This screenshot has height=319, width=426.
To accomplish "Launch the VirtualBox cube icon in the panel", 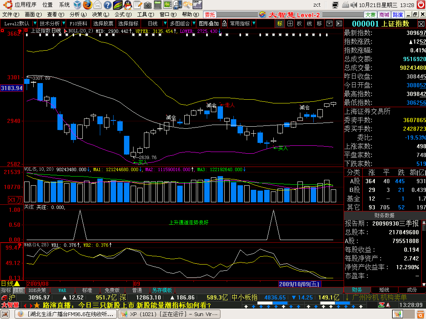I will (77, 5).
